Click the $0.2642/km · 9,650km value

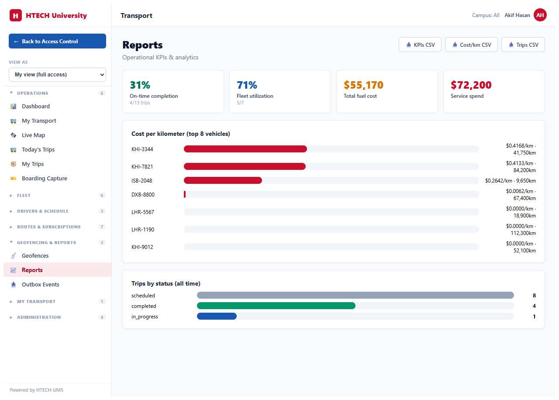point(511,181)
